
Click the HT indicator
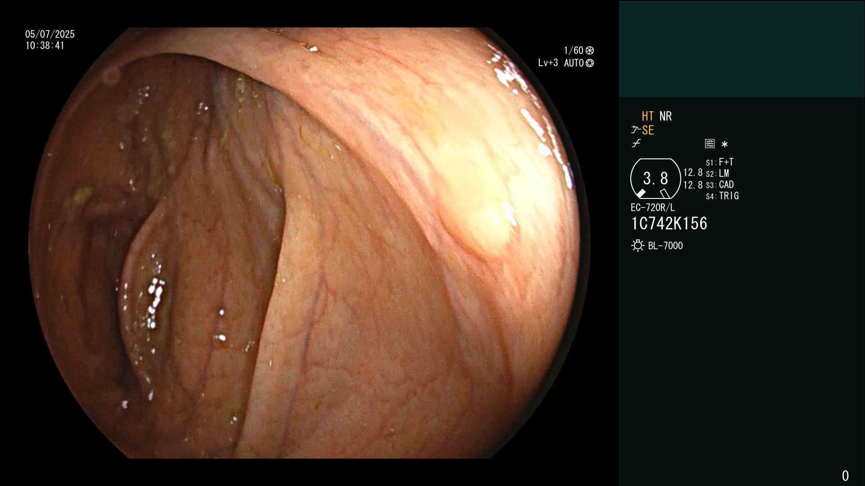click(x=648, y=116)
